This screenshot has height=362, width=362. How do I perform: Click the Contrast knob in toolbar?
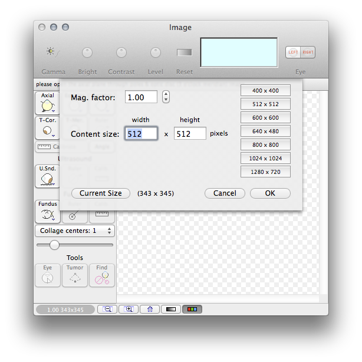tap(121, 52)
